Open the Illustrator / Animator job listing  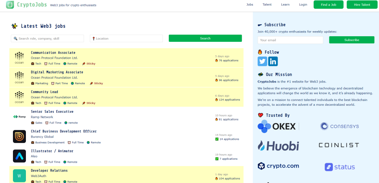click(52, 151)
